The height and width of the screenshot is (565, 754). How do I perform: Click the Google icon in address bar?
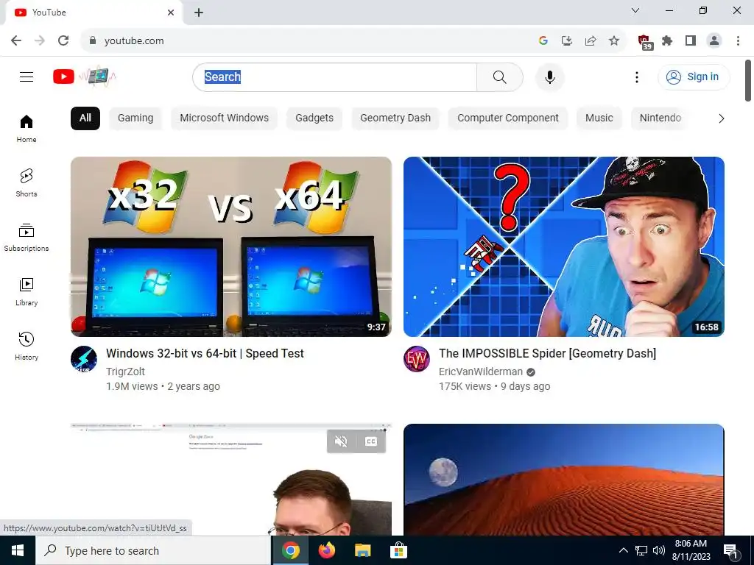point(543,41)
